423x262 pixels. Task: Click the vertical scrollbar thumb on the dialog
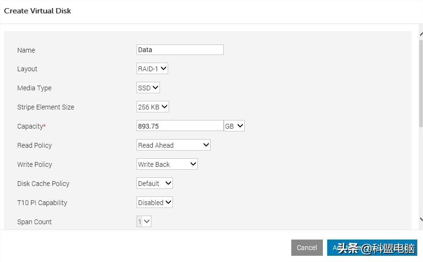(x=421, y=84)
